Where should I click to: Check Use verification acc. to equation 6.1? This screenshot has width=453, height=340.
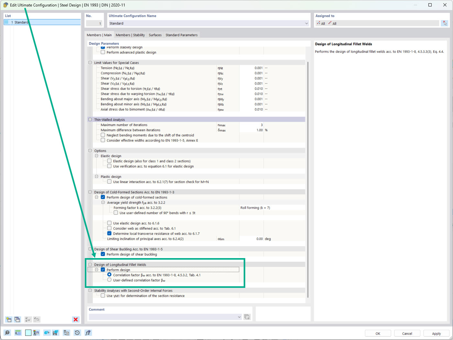click(109, 166)
